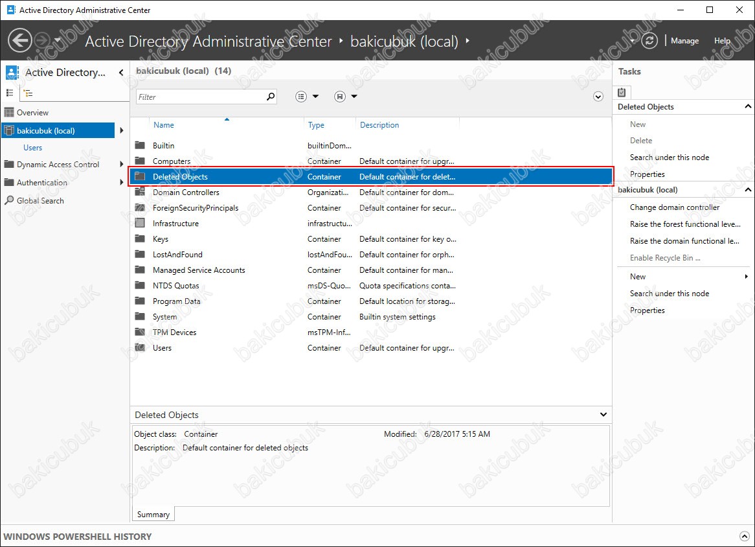Click the Active Directory Administrative Center breadcrumb
The image size is (755, 547).
[208, 41]
